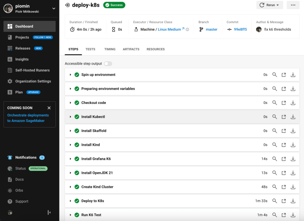The height and width of the screenshot is (221, 304).
Task: Download Spin up environment step output
Action: (293, 75)
